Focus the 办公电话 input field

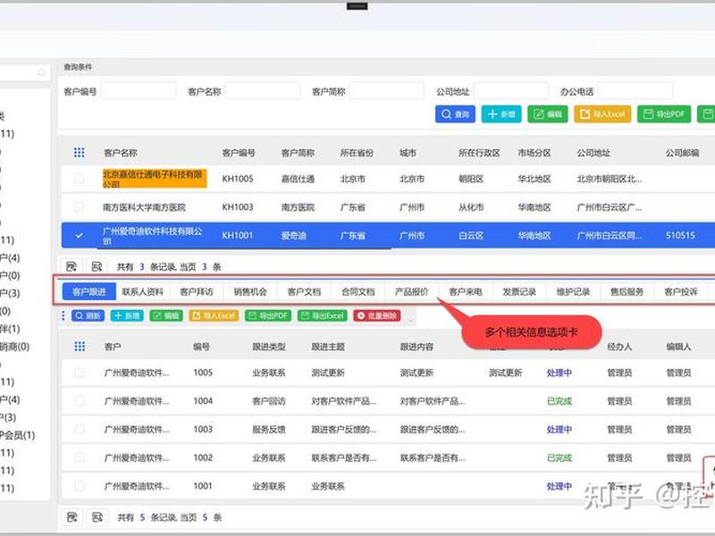pyautogui.click(x=635, y=91)
